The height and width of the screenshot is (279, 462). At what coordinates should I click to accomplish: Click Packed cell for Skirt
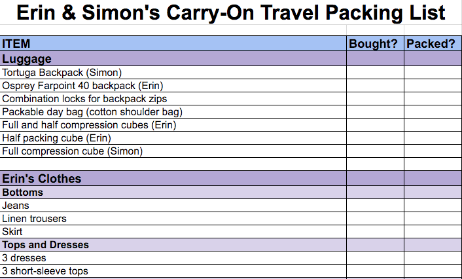pyautogui.click(x=433, y=232)
